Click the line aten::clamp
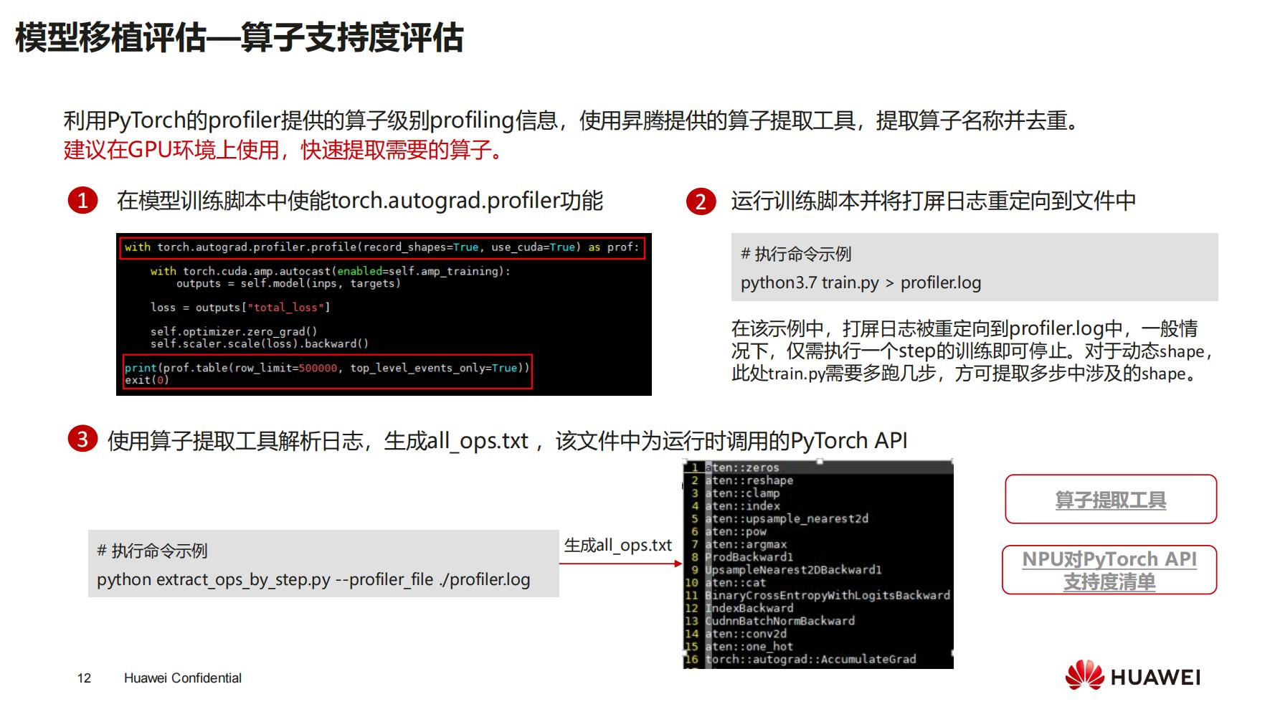This screenshot has height=717, width=1275. click(742, 493)
